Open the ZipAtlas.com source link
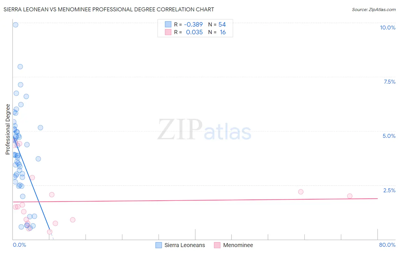Viewport: 399px width, 253px height. click(374, 10)
